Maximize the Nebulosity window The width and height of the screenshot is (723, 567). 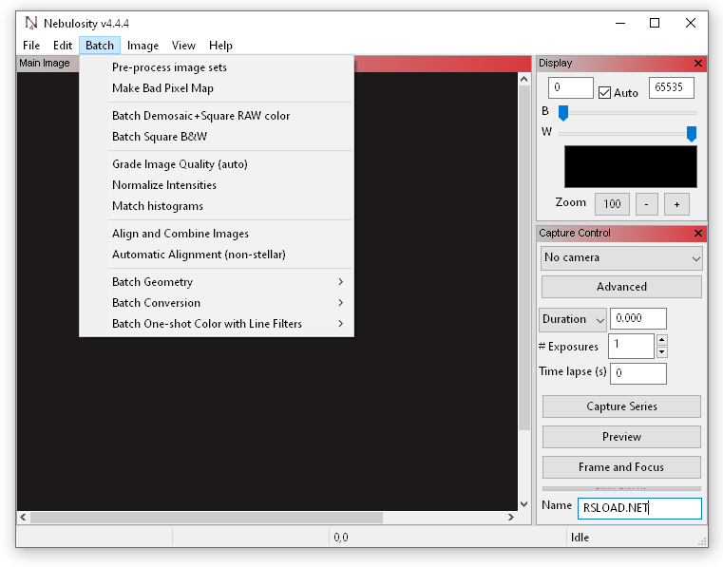pos(655,23)
